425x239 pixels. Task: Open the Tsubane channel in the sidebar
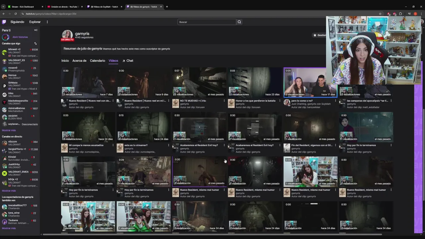click(20, 222)
